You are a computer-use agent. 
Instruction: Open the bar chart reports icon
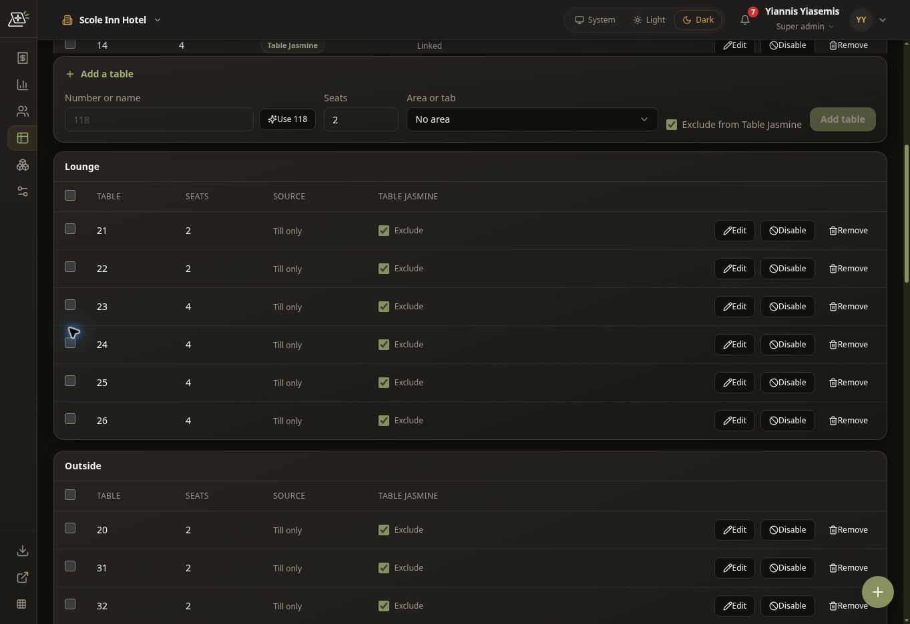(22, 85)
